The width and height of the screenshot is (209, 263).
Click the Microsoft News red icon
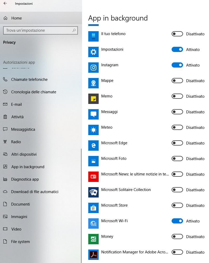(x=93, y=177)
